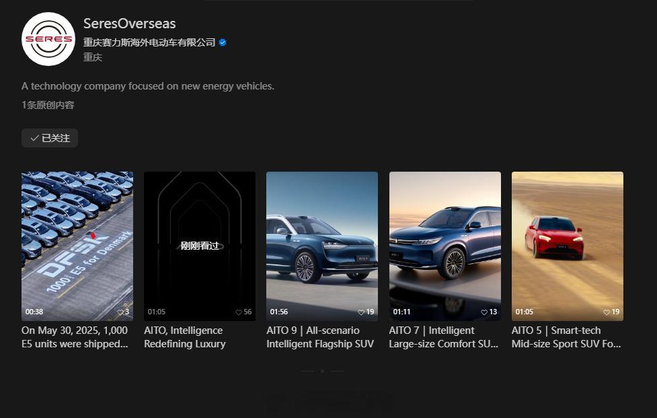Like the AITO intro video with 56 likes
This screenshot has width=657, height=418.
(x=239, y=312)
